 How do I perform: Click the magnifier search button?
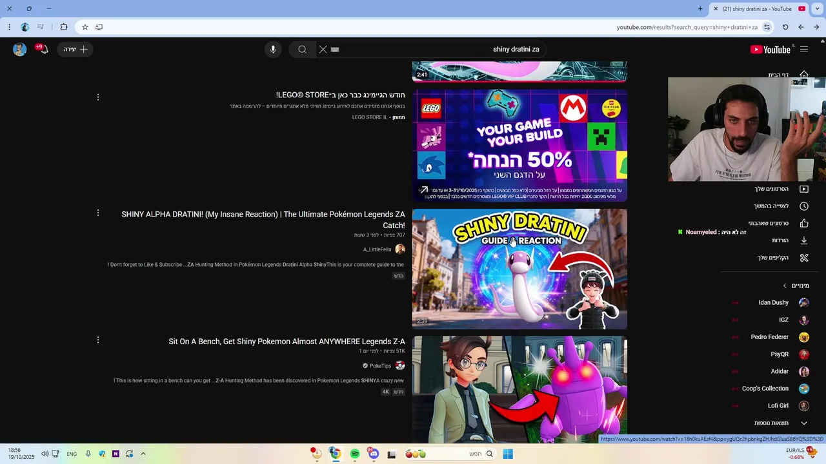pyautogui.click(x=302, y=50)
